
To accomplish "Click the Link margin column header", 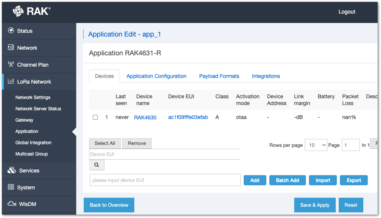I will [302, 100].
